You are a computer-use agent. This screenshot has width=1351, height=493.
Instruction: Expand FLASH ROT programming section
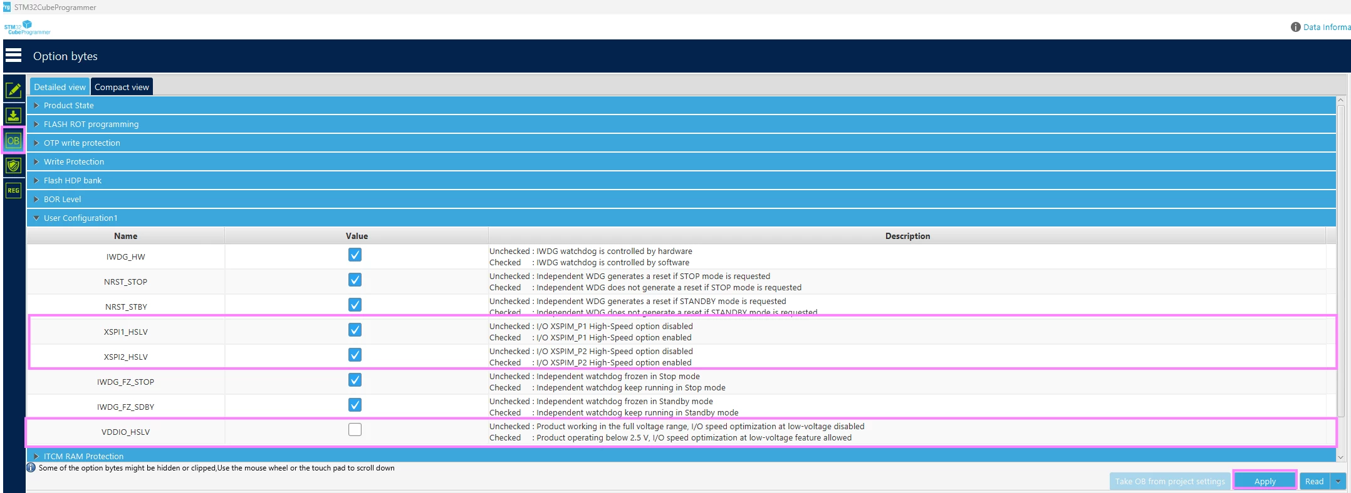coord(681,124)
